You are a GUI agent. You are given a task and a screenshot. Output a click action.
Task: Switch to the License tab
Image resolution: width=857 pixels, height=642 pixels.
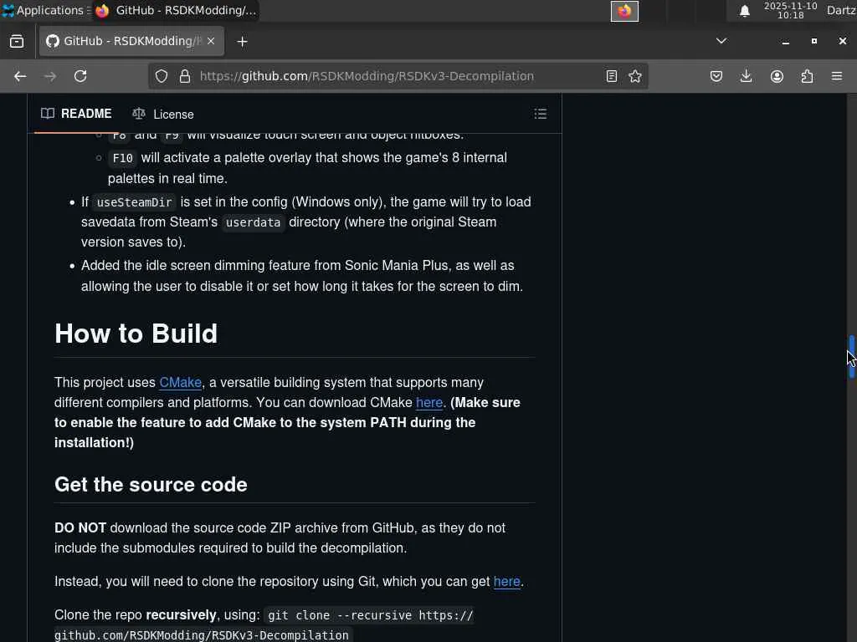pyautogui.click(x=163, y=114)
